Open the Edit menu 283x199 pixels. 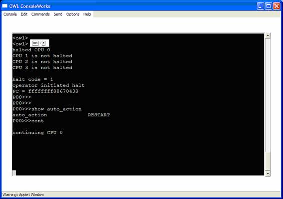[24, 14]
